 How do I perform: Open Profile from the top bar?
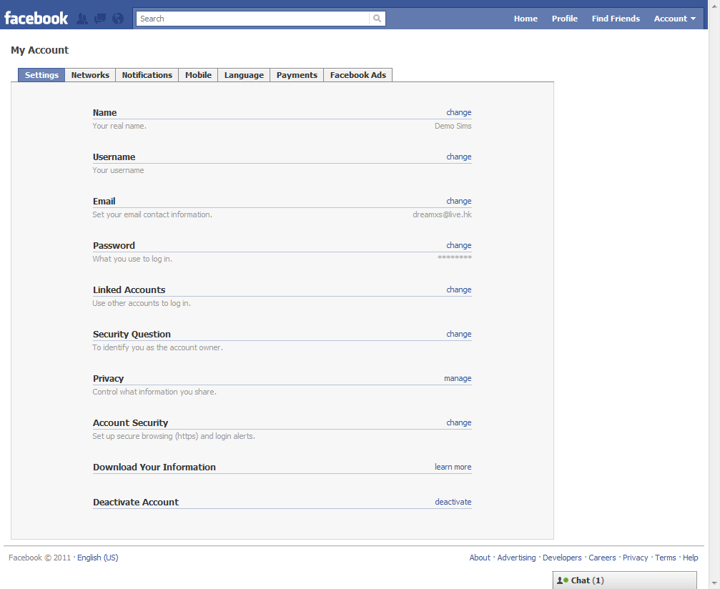[565, 19]
